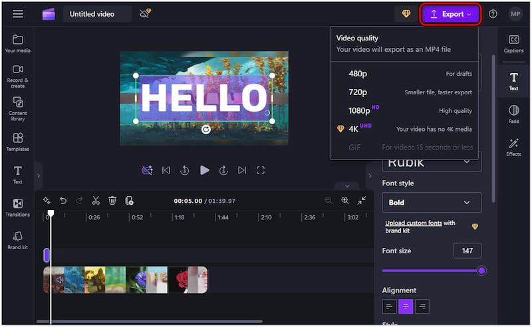
Task: Select right text alignment
Action: [x=422, y=306]
